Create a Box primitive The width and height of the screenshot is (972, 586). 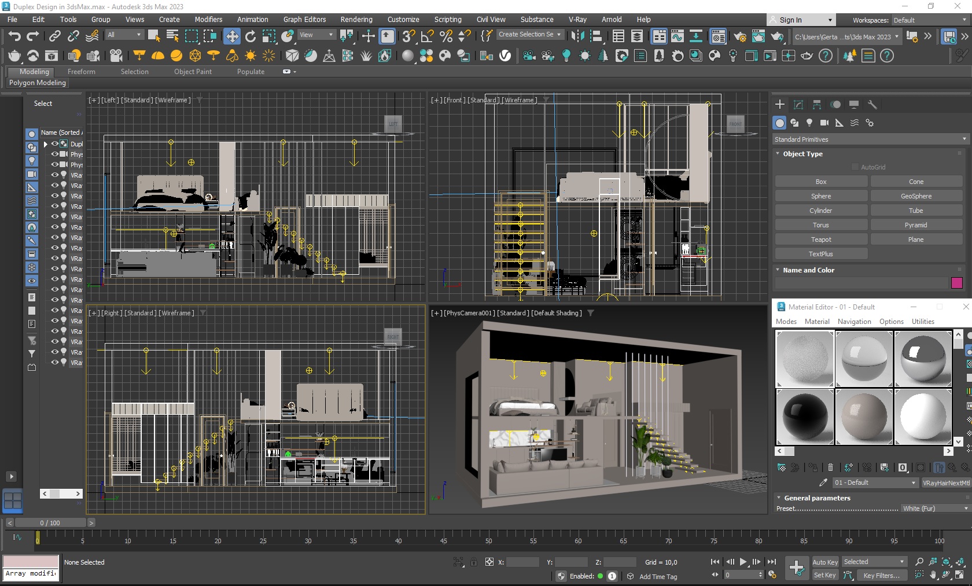point(820,182)
